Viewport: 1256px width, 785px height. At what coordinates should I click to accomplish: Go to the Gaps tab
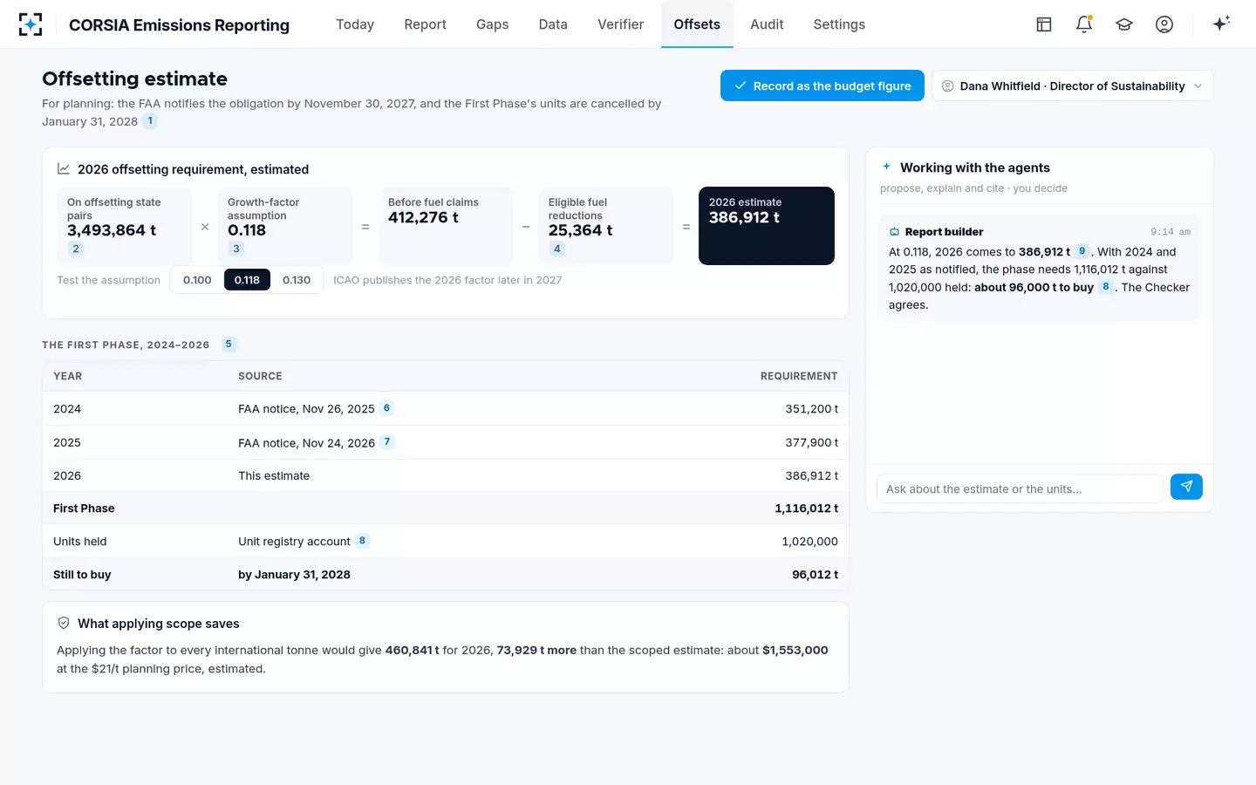pyautogui.click(x=493, y=24)
